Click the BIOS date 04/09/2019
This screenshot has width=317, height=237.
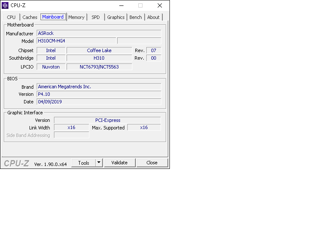point(99,102)
